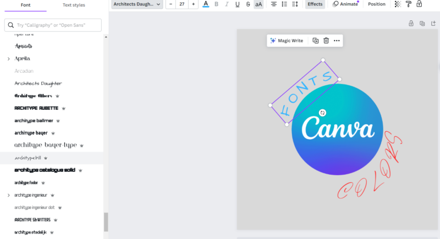Toggle bold formatting
This screenshot has height=239, width=440.
click(216, 4)
